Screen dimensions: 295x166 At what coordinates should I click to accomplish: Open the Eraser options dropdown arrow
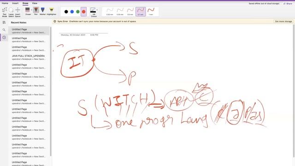coord(32,10)
